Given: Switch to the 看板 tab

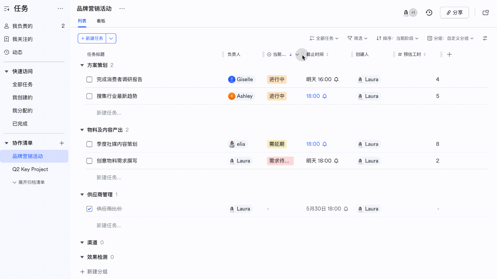Looking at the screenshot, I should [x=101, y=21].
